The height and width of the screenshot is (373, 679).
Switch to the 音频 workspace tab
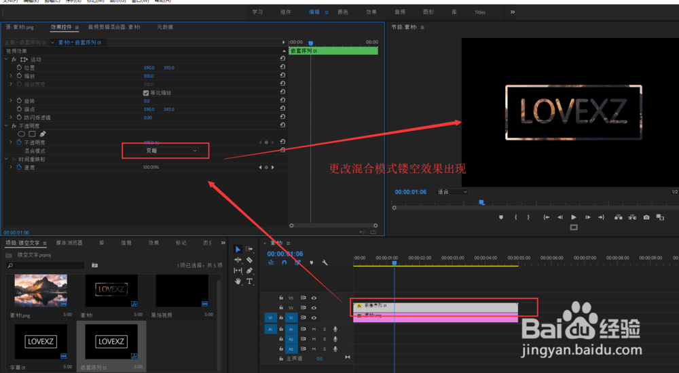click(400, 12)
